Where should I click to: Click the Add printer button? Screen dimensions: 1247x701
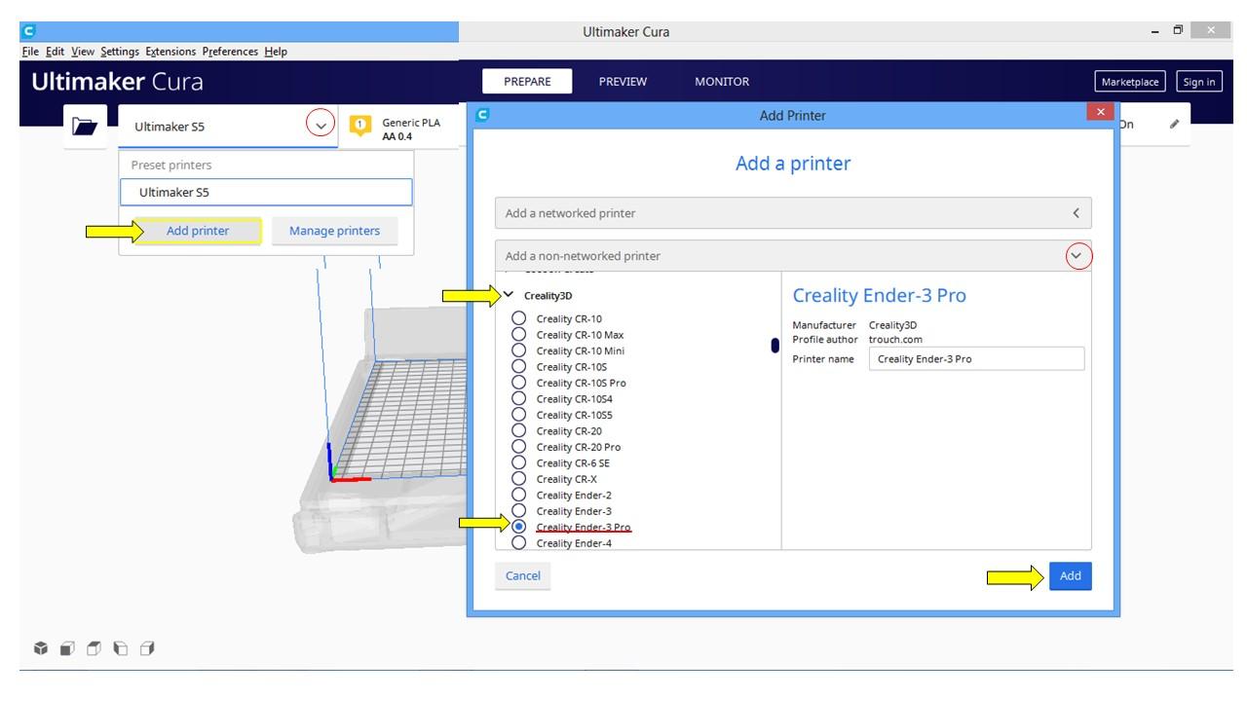(x=198, y=231)
